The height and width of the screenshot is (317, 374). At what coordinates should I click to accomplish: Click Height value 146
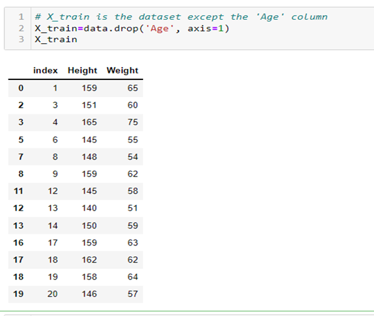(x=89, y=294)
